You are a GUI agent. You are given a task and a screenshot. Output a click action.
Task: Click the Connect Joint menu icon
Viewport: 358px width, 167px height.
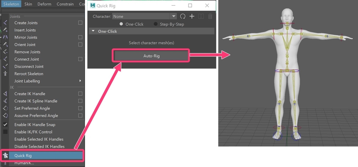tap(5, 59)
